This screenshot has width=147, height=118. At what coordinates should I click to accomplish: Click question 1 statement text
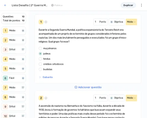coord(83,36)
